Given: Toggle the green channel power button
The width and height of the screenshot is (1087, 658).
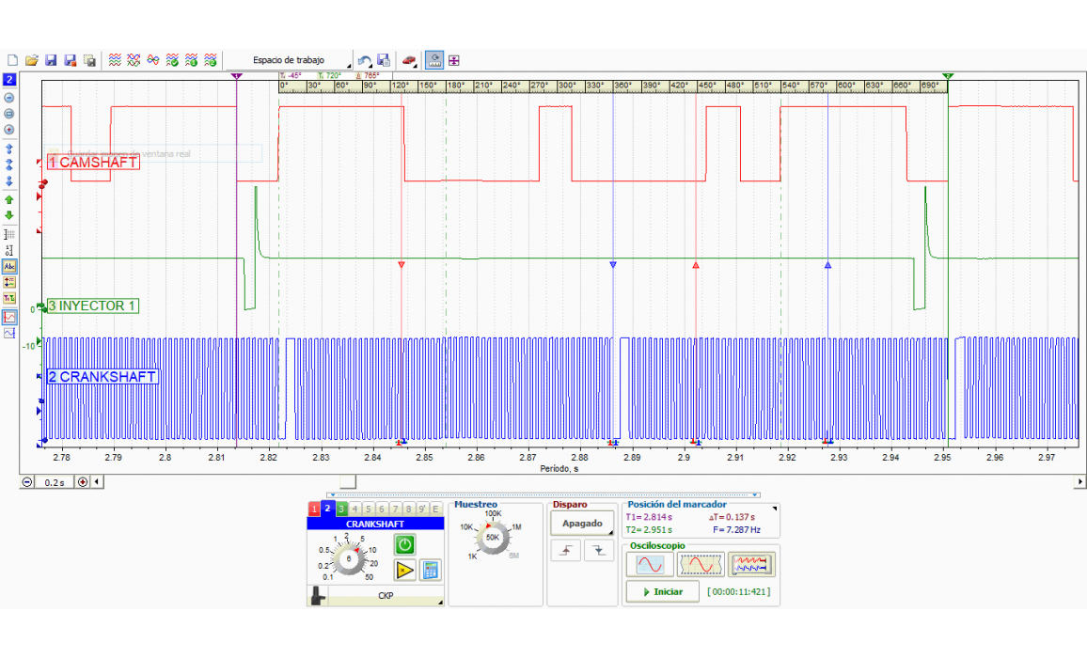Looking at the screenshot, I should 404,544.
